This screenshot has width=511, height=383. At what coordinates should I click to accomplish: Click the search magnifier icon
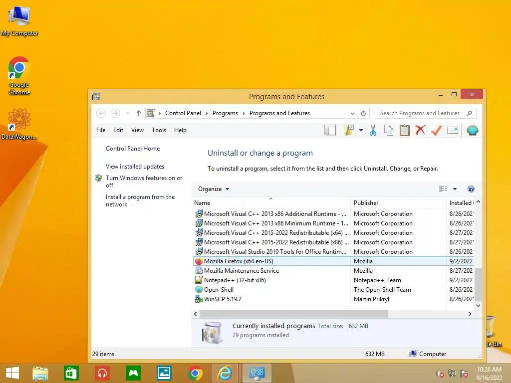pos(469,113)
